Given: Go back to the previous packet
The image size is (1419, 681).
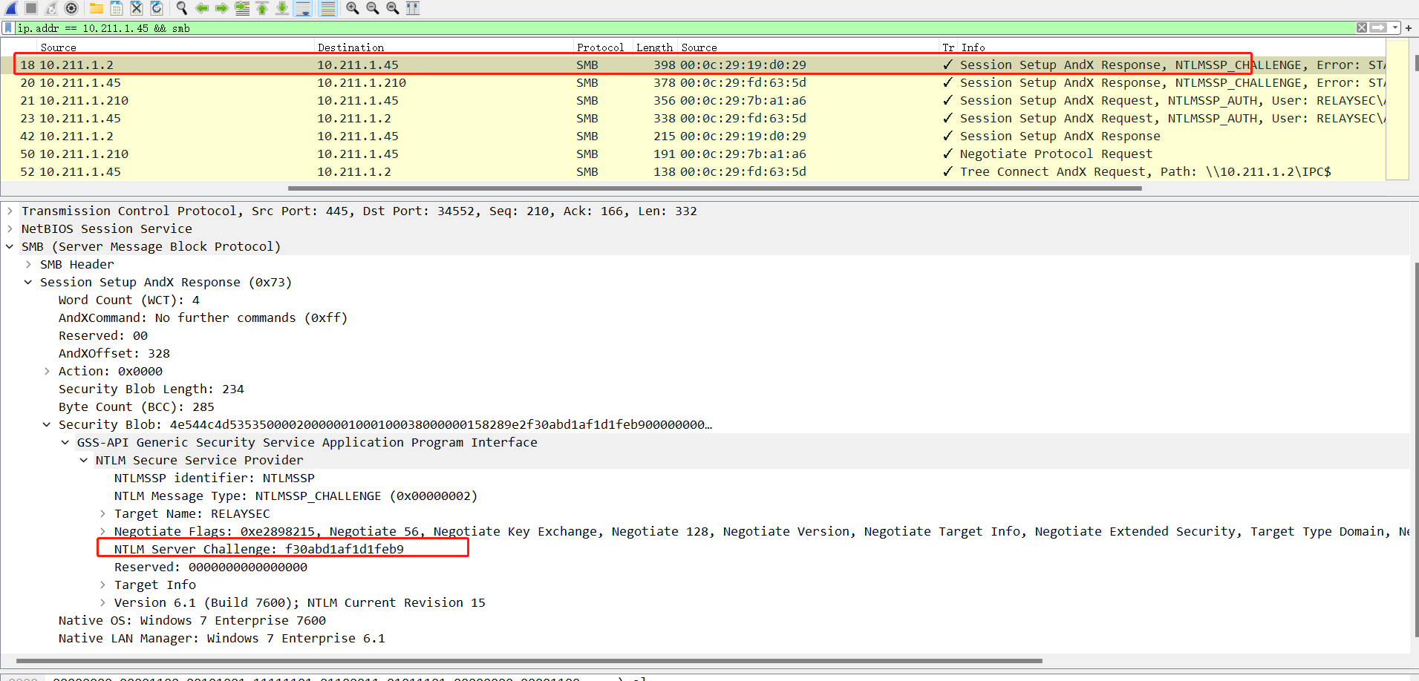Looking at the screenshot, I should pyautogui.click(x=202, y=8).
